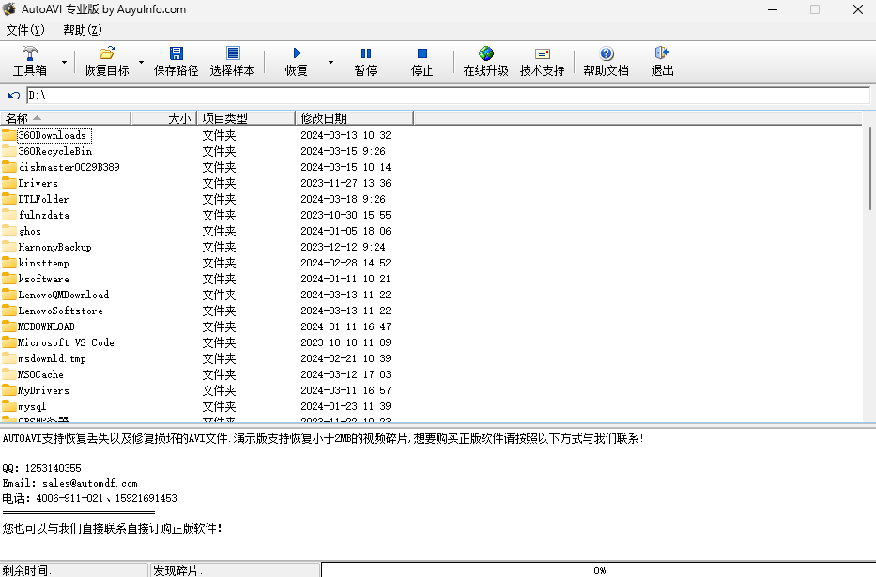Click the 恢复目标 folder icon

pyautogui.click(x=106, y=54)
